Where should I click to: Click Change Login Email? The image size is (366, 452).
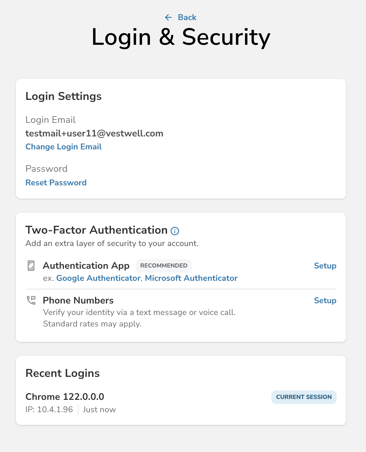(x=63, y=146)
